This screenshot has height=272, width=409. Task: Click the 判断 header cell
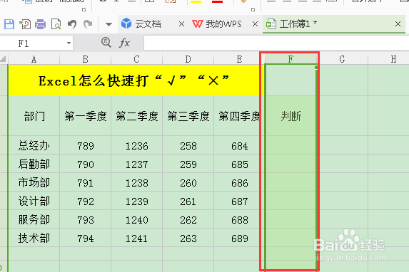tap(291, 116)
